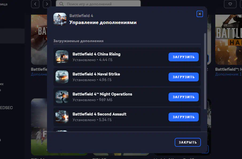Click the Battlefield 4 game cover icon
Image resolution: width=242 pixels, height=159 pixels.
tap(60, 19)
